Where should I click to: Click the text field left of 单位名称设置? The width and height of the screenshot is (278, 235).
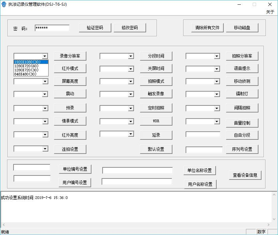click(137, 171)
